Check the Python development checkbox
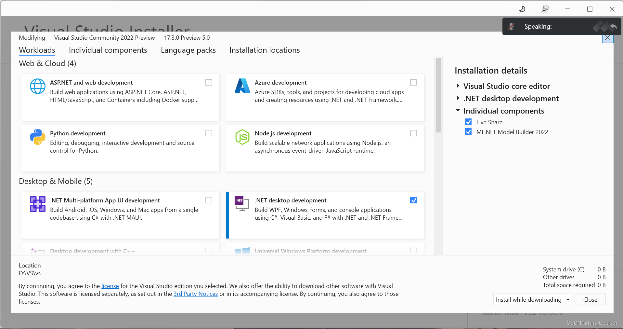 click(x=209, y=133)
